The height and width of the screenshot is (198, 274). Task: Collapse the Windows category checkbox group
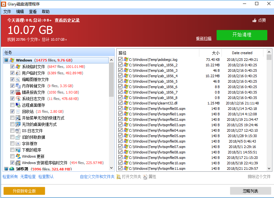[x=6, y=60]
